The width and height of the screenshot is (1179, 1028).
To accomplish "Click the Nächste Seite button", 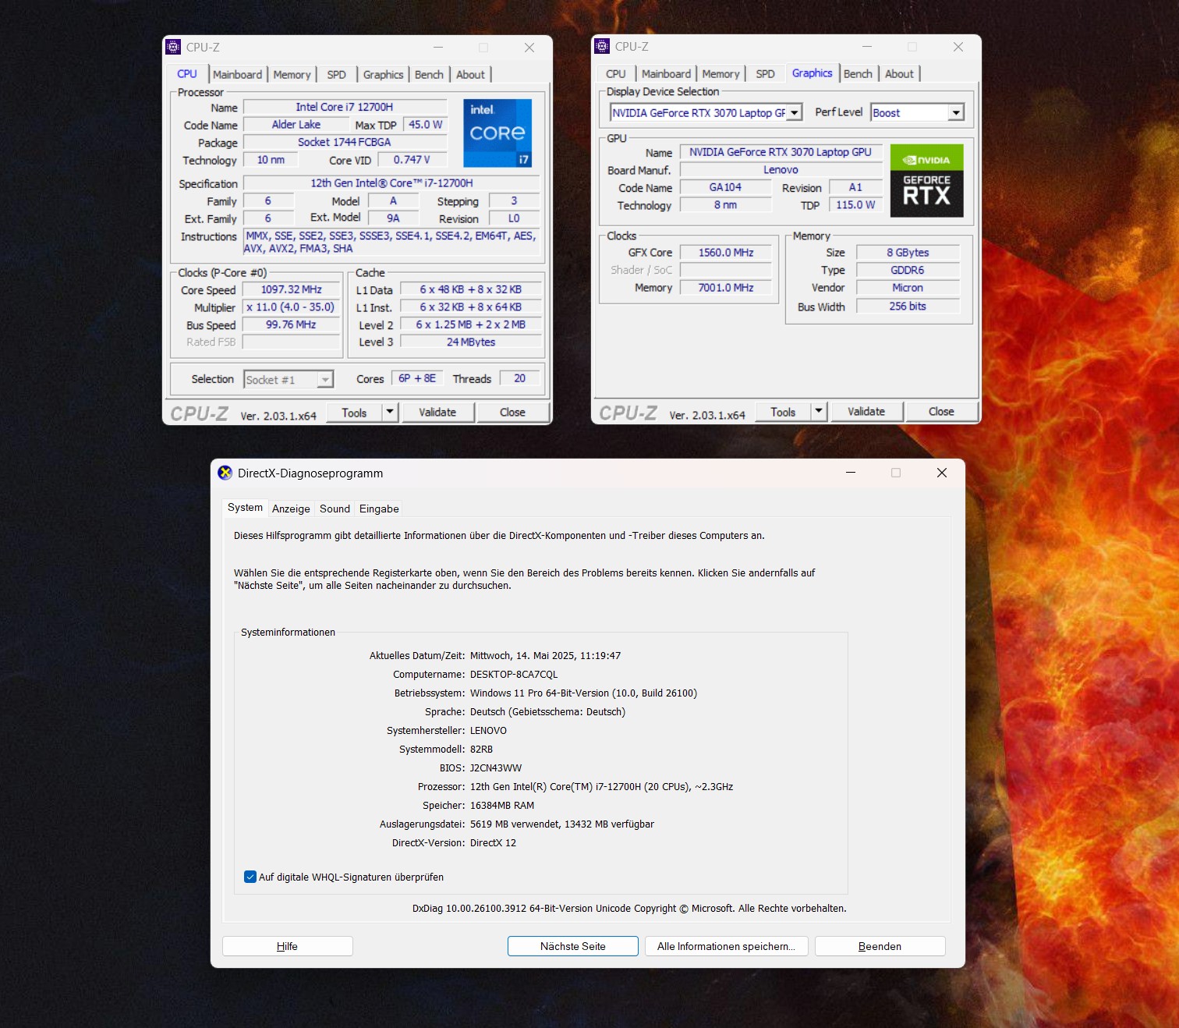I will point(572,946).
